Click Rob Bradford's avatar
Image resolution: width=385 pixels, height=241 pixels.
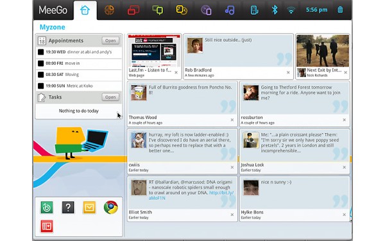click(x=195, y=45)
